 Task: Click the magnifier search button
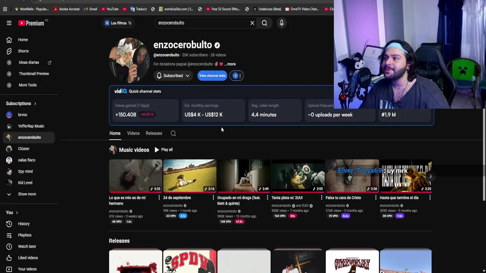[265, 23]
